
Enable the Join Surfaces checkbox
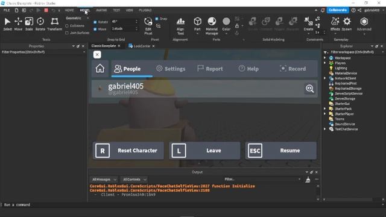click(67, 33)
